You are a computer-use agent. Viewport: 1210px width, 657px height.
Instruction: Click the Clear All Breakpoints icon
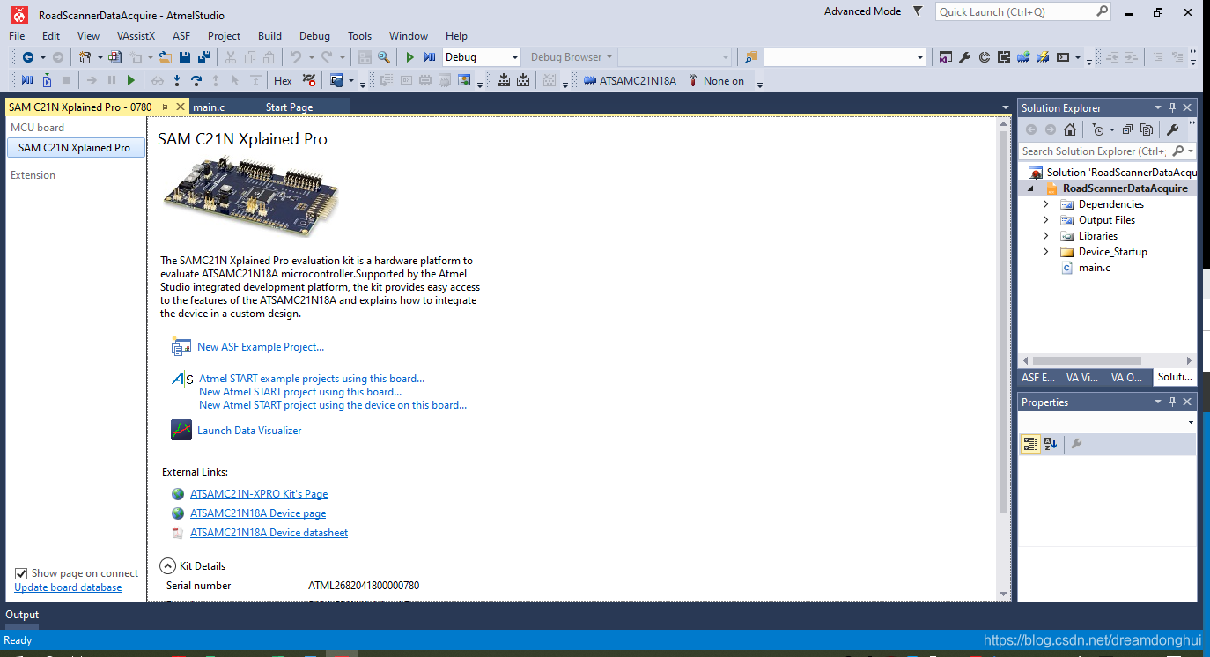[x=309, y=80]
